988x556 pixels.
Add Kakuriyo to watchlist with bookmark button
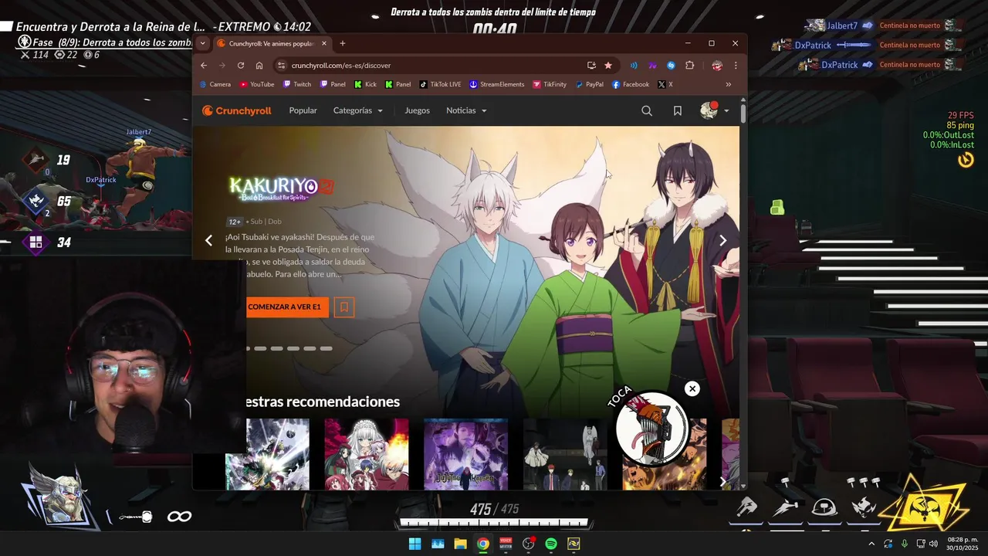click(344, 307)
